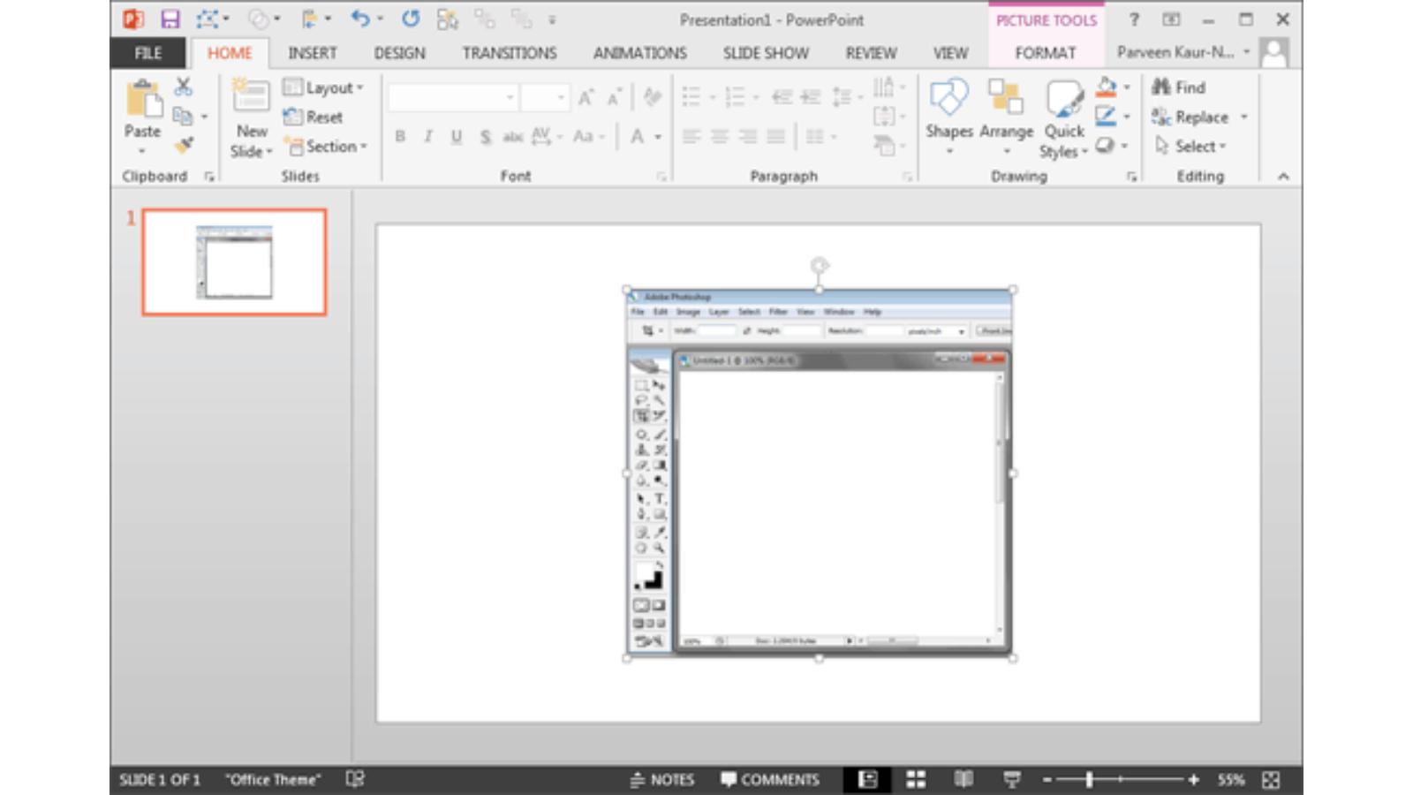Click the Help question mark icon
The width and height of the screenshot is (1413, 795).
coord(1134,19)
